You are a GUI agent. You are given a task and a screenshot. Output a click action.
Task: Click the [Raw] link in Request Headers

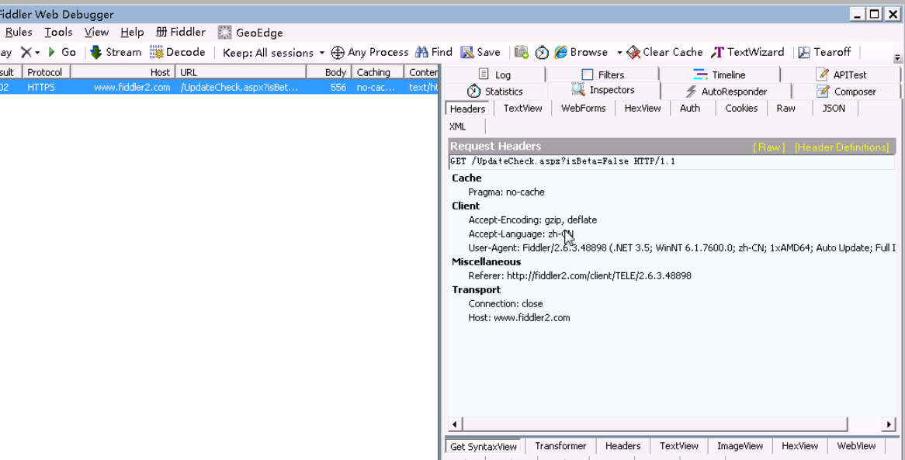(769, 147)
